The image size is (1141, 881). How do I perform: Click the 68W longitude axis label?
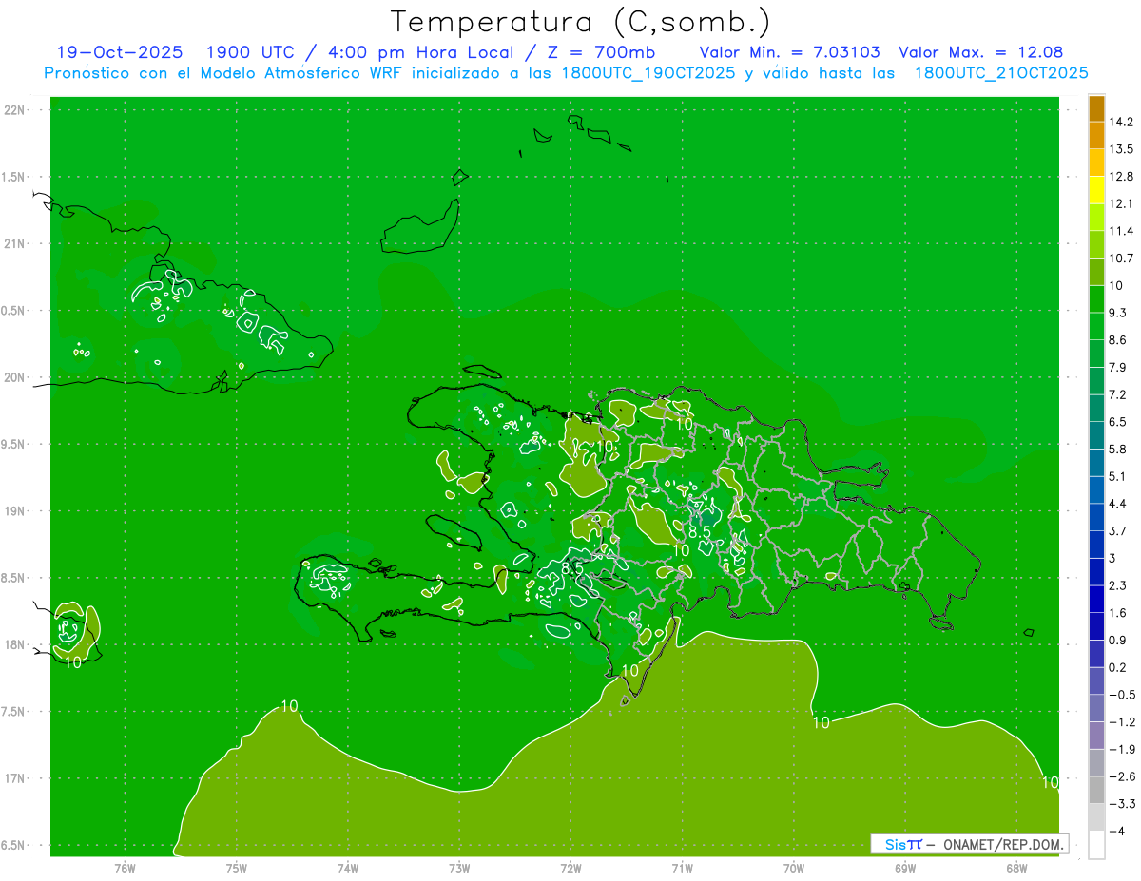1015,869
